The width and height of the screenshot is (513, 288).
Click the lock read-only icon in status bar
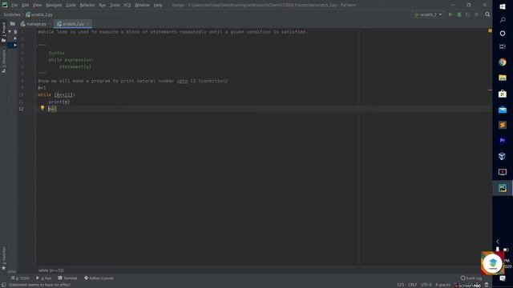(x=487, y=285)
